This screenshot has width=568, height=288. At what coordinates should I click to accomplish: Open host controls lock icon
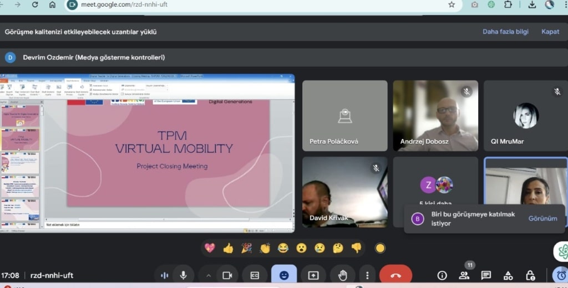click(530, 275)
